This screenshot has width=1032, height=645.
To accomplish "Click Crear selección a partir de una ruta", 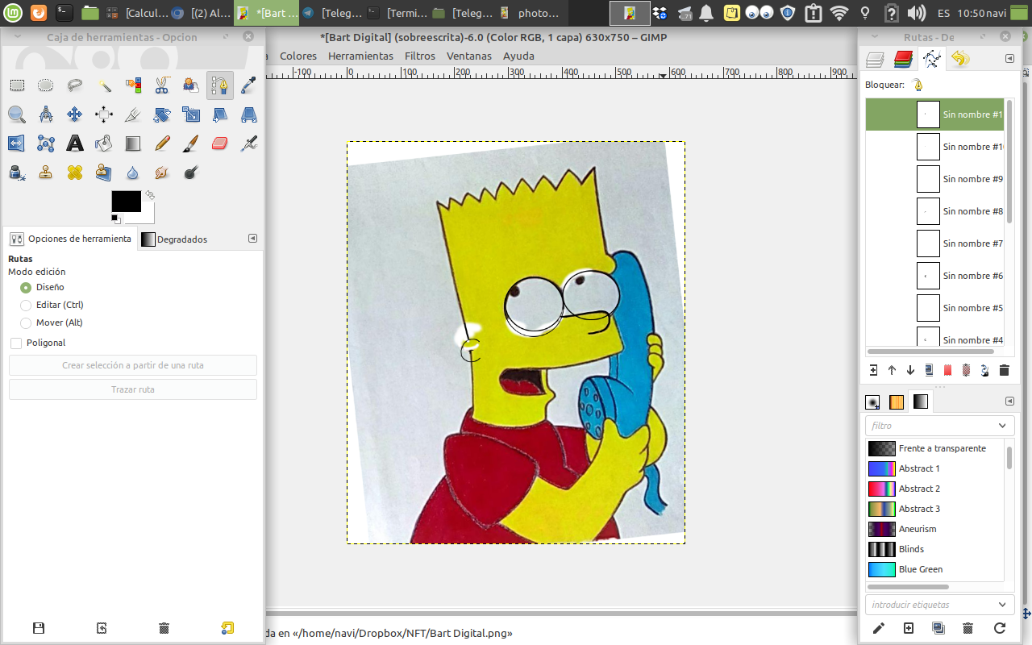I will coord(133,365).
